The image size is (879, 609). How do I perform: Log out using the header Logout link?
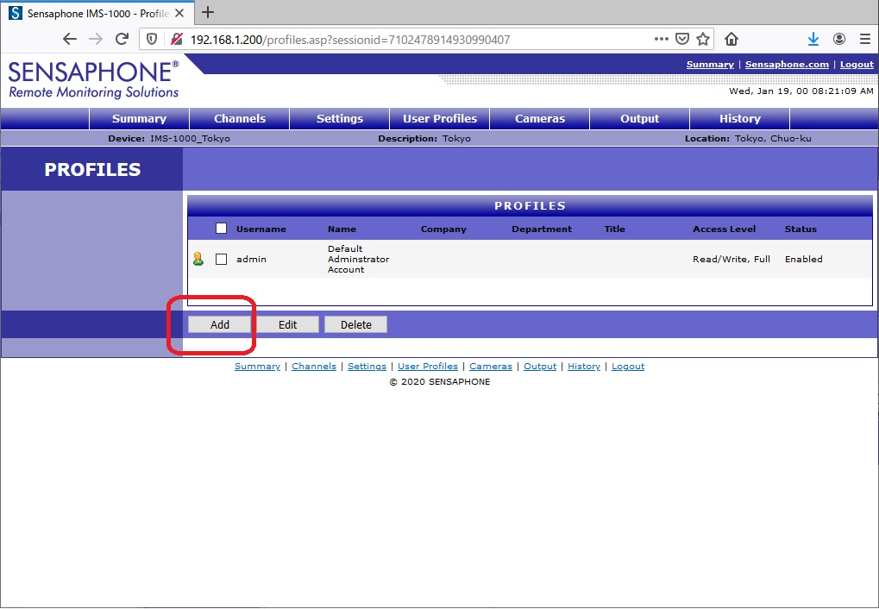pos(857,65)
